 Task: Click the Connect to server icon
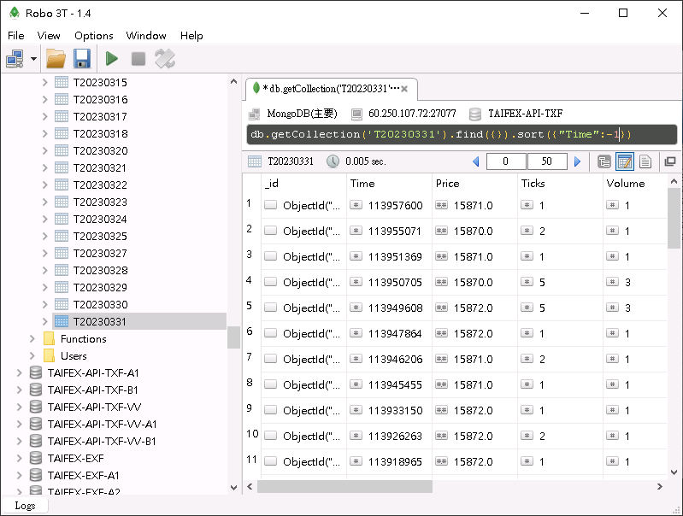pyautogui.click(x=15, y=59)
